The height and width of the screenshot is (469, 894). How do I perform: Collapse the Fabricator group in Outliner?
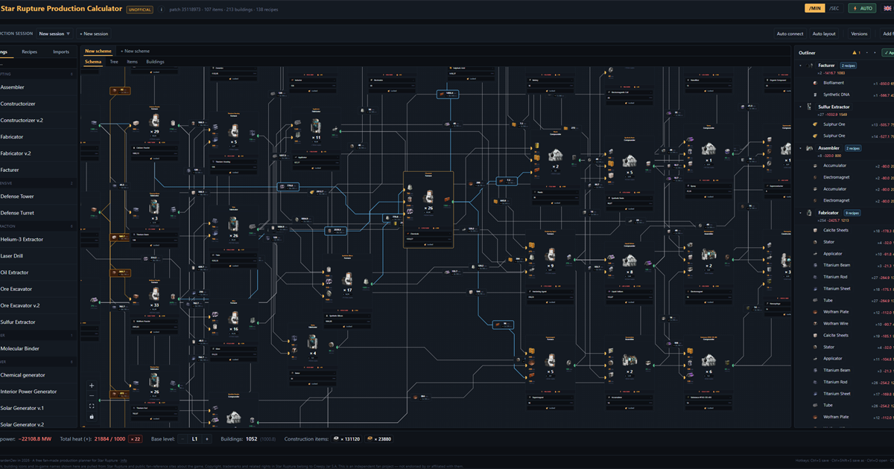pyautogui.click(x=801, y=213)
